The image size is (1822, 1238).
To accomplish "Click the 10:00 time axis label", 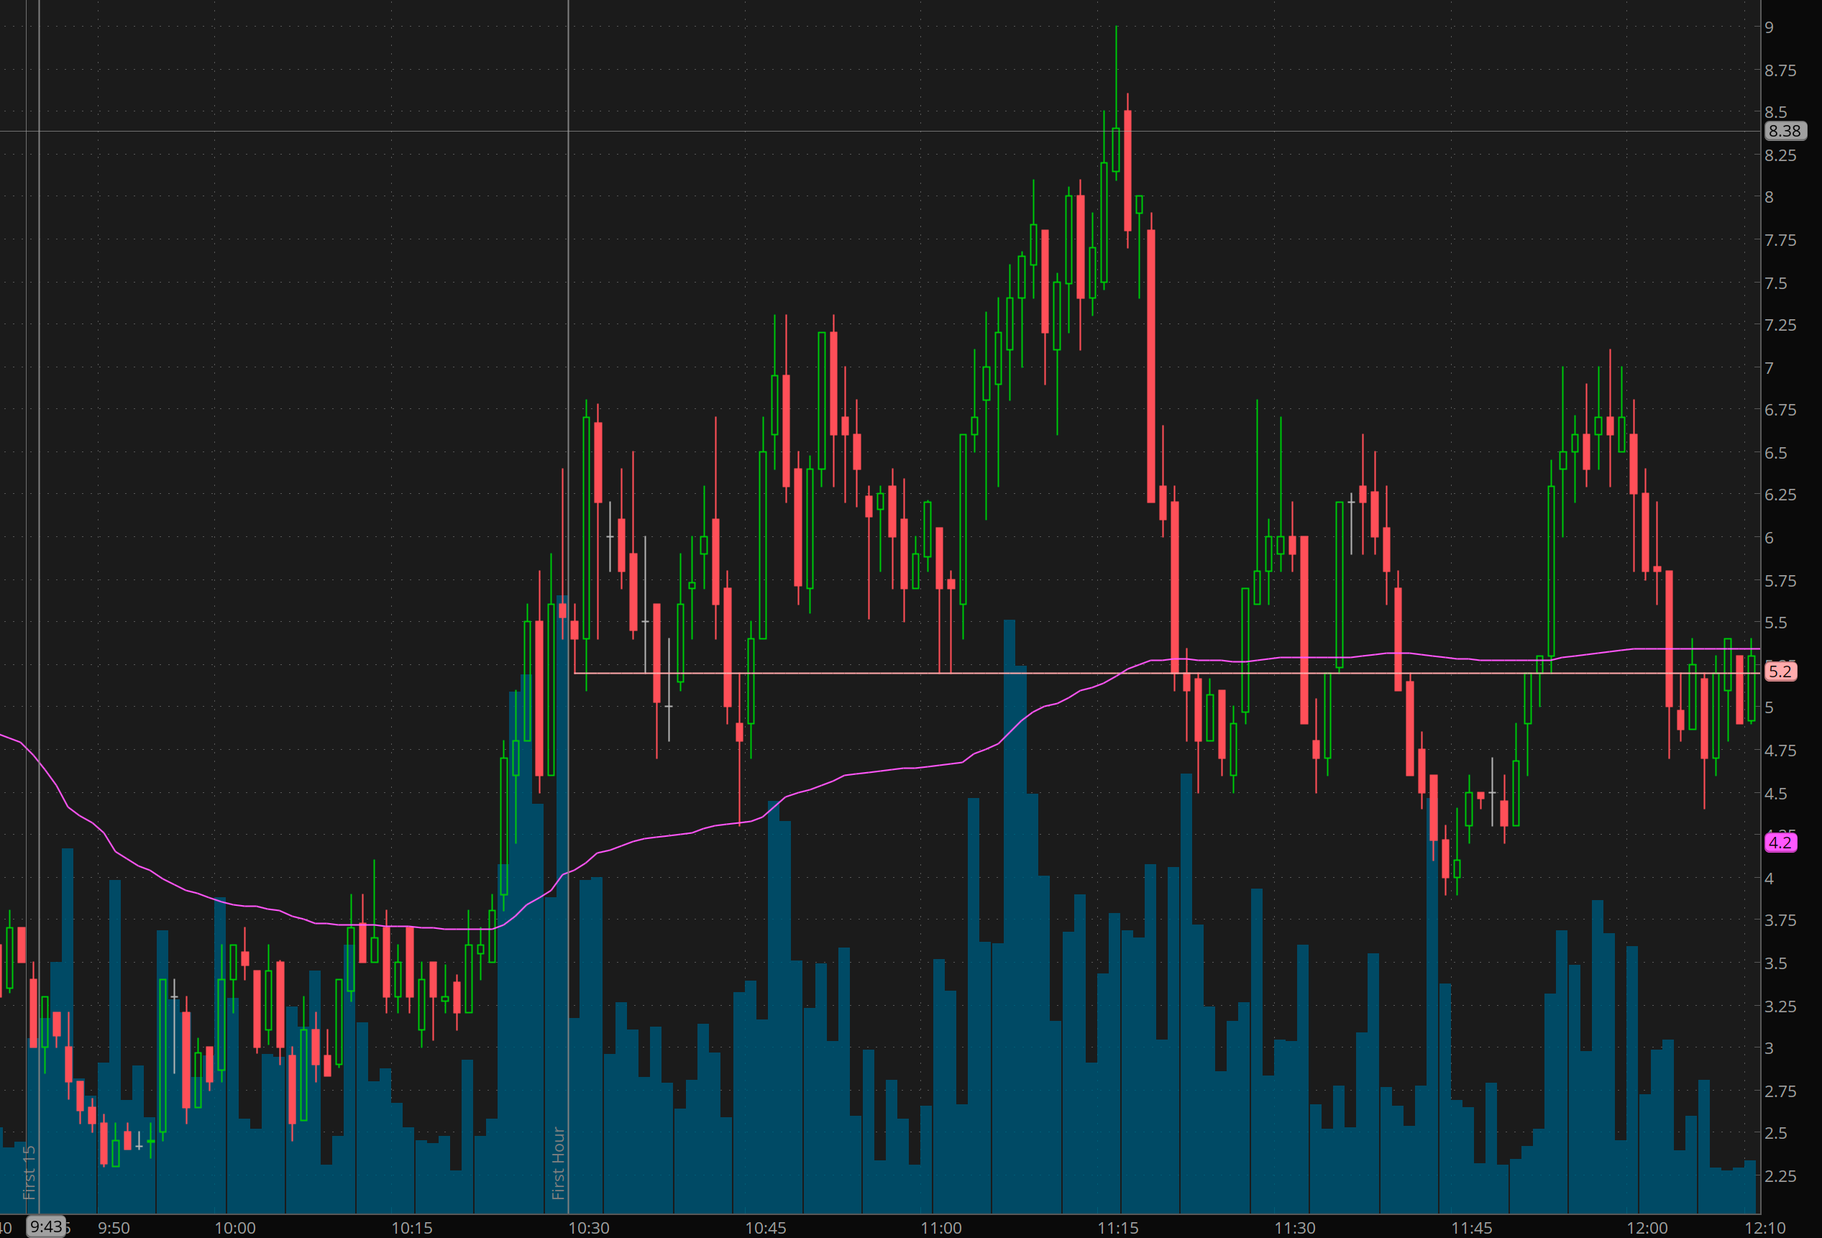I will click(235, 1228).
